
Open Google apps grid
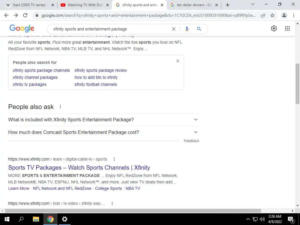[x=287, y=28]
